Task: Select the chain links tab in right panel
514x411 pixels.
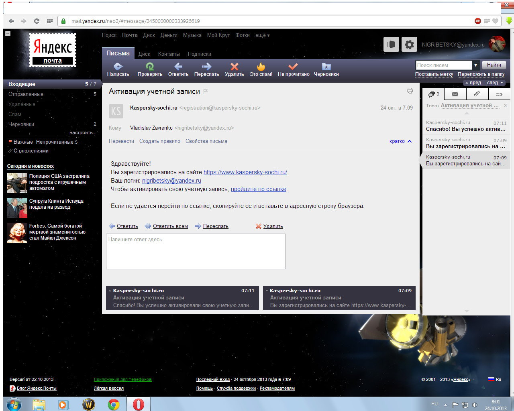Action: (x=499, y=94)
